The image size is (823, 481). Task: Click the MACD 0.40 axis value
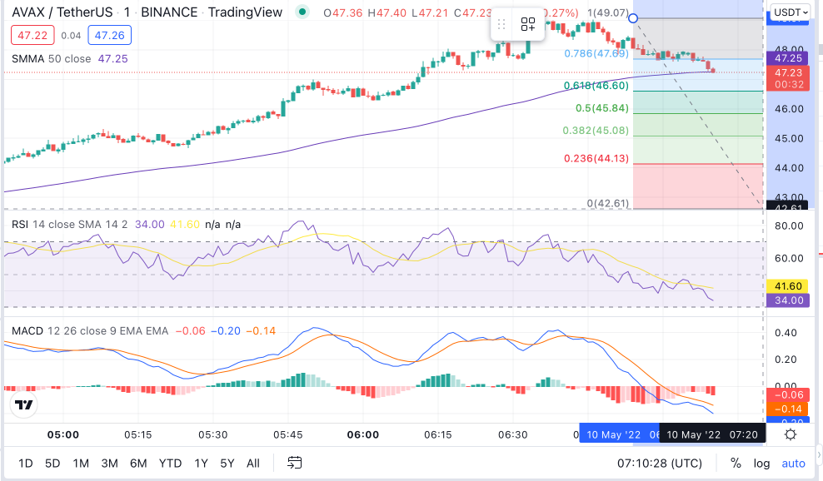[x=786, y=333]
